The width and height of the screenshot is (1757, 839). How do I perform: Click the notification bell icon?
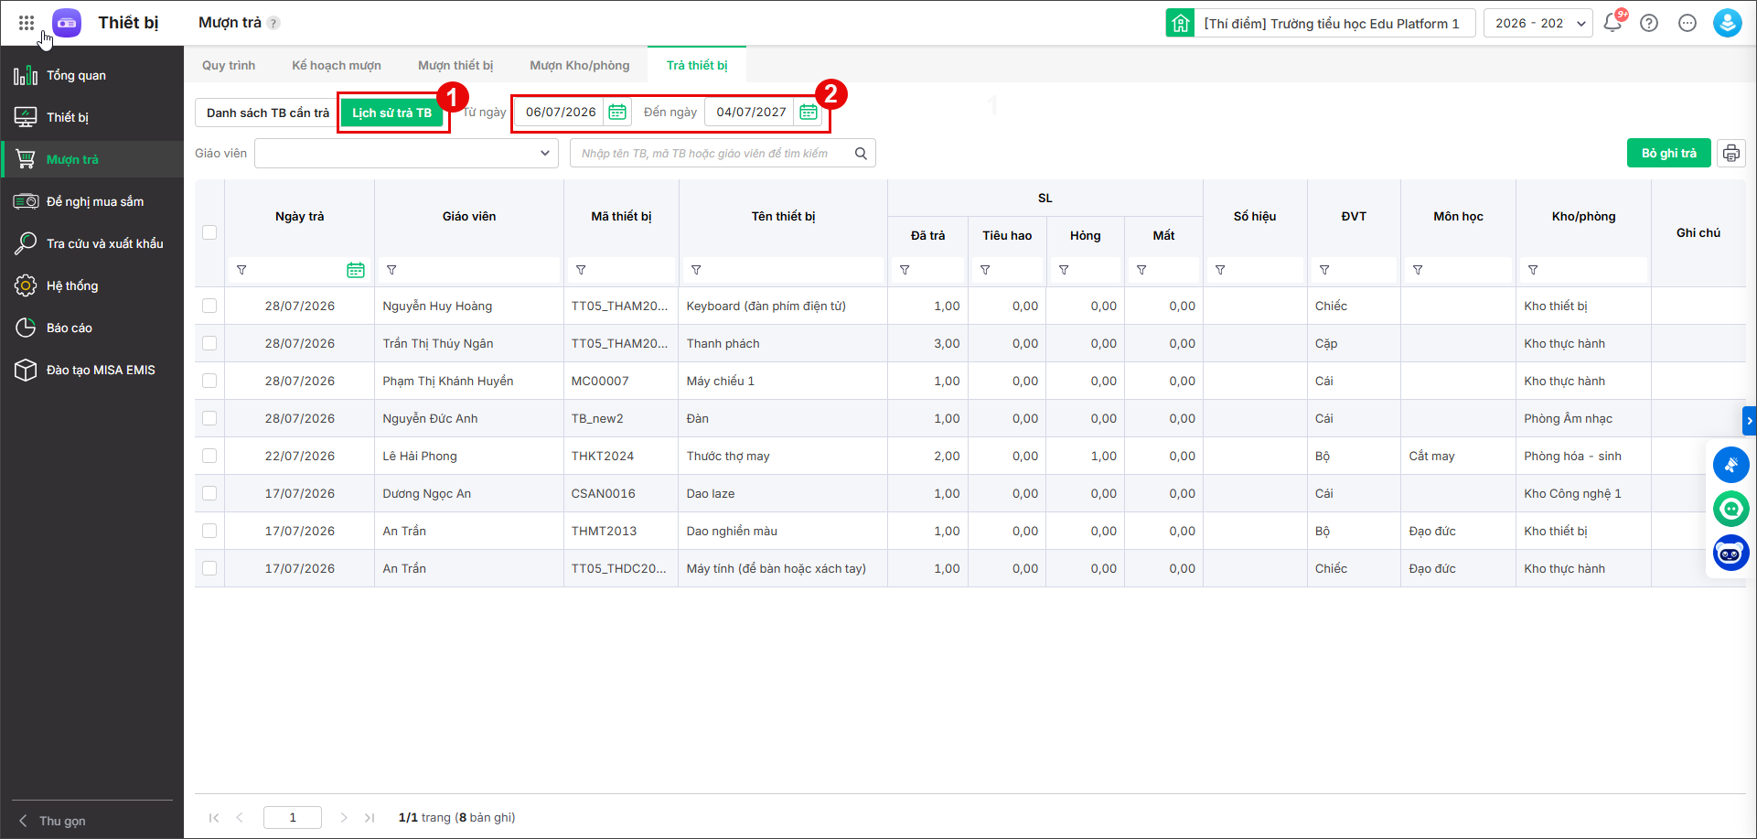click(x=1612, y=23)
